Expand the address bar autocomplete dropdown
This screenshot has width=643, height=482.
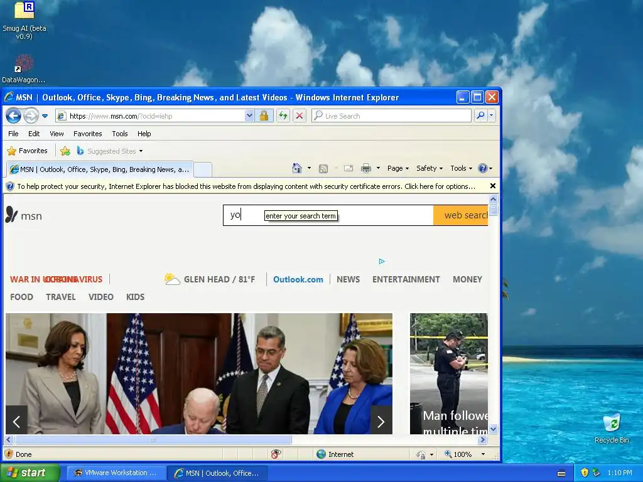click(x=249, y=116)
